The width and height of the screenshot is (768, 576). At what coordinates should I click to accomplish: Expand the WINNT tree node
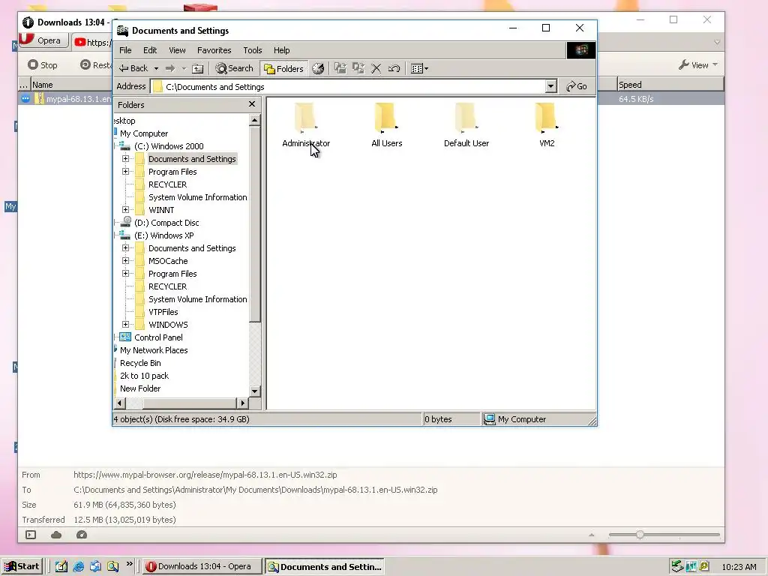click(x=126, y=210)
